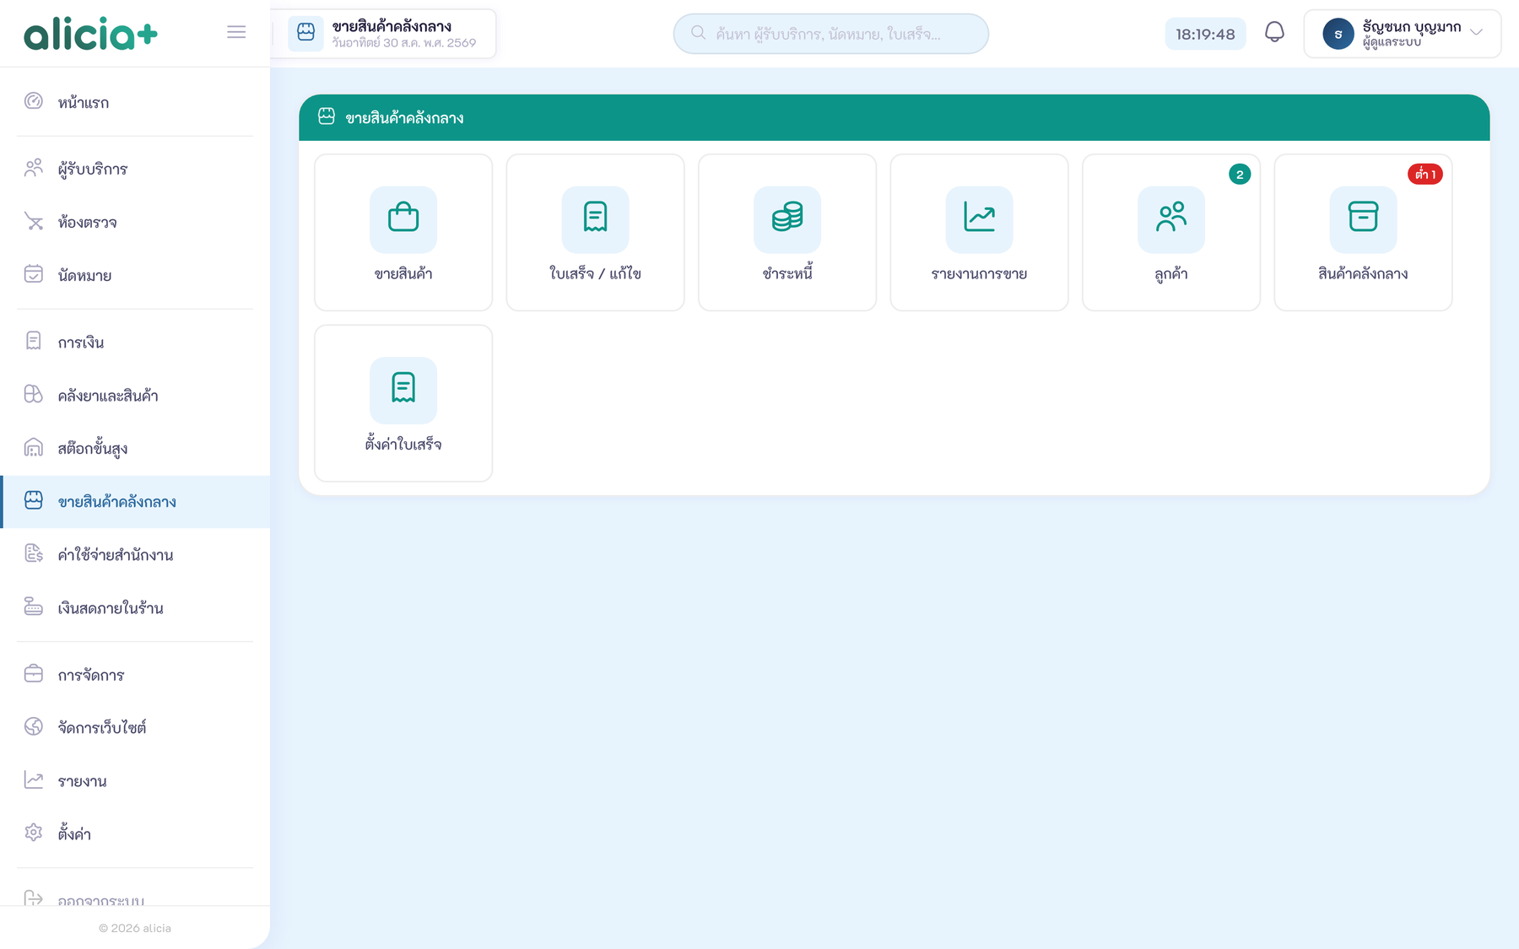This screenshot has height=949, width=1519.
Task: Click the ตั้งค่า gear icon
Action: [34, 833]
